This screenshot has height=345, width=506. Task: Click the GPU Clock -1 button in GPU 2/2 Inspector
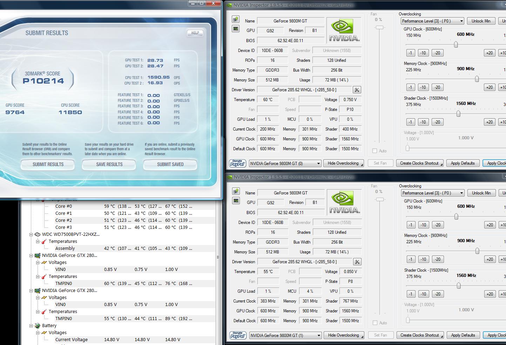point(411,225)
